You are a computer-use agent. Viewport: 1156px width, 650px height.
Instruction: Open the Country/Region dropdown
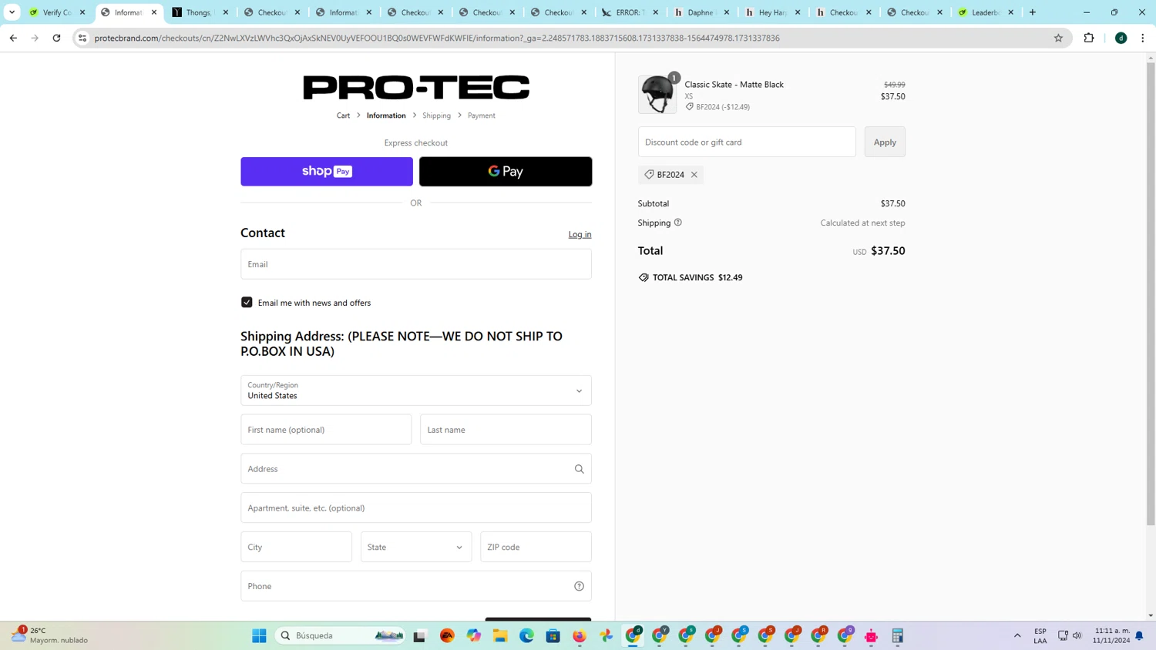416,390
